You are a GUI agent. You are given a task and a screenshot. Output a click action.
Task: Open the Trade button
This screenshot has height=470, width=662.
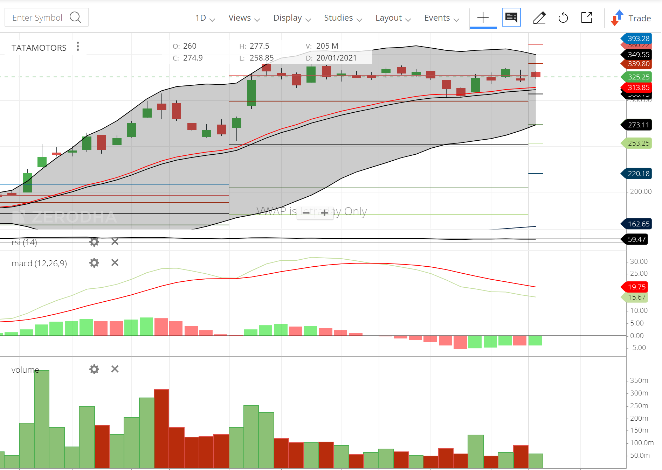pyautogui.click(x=631, y=18)
